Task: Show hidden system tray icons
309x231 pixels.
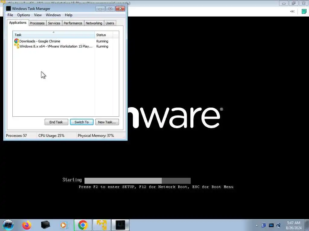Action: pyautogui.click(x=256, y=225)
